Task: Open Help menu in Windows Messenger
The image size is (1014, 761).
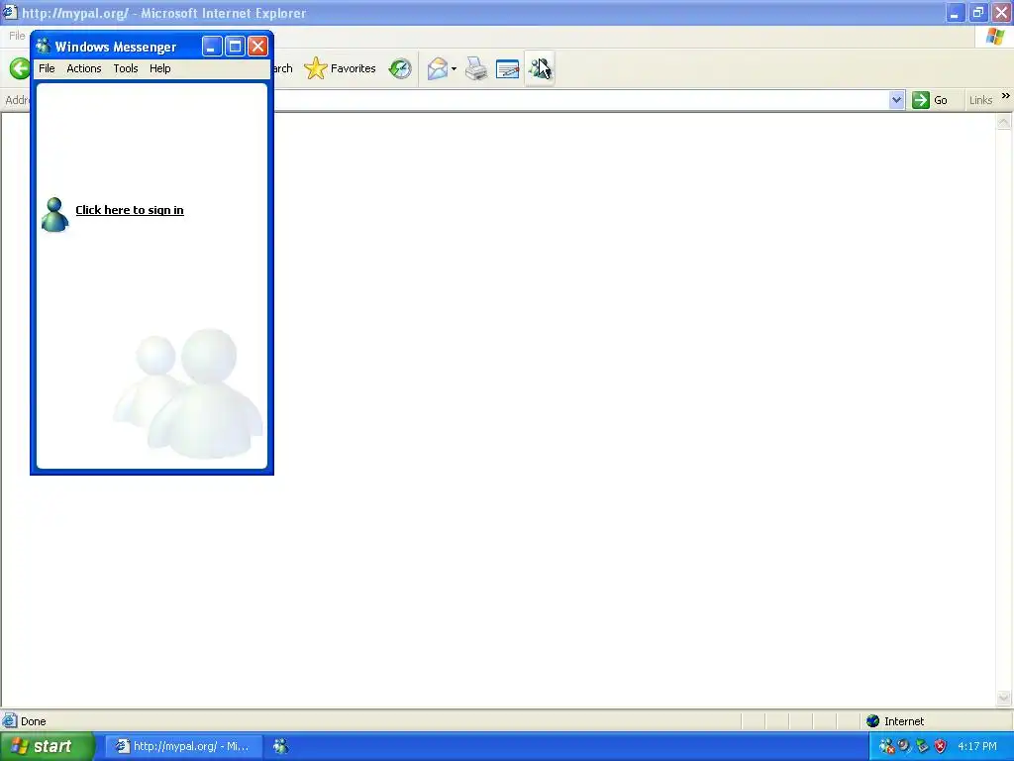Action: pyautogui.click(x=159, y=68)
